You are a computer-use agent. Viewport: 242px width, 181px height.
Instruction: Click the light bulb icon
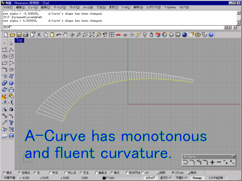click(x=145, y=35)
